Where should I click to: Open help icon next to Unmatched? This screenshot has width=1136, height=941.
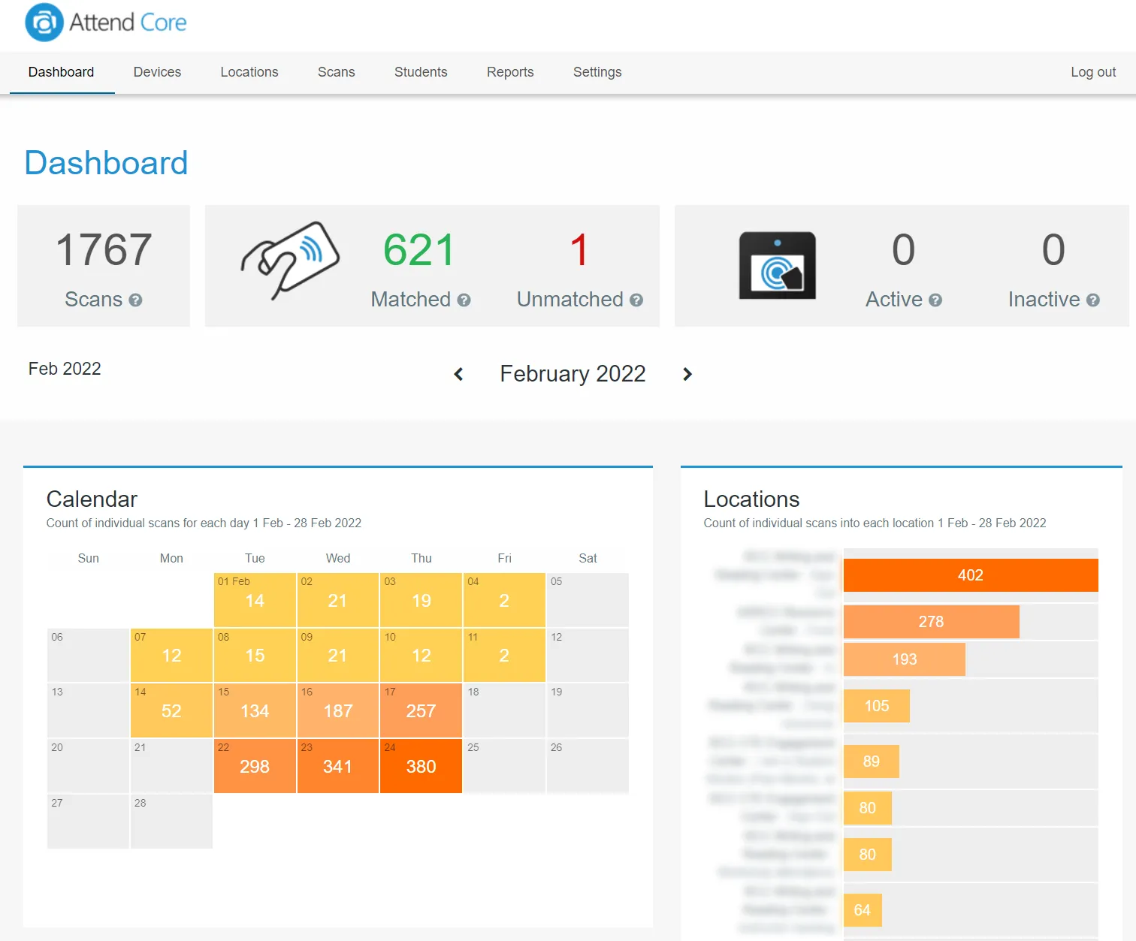pos(636,300)
